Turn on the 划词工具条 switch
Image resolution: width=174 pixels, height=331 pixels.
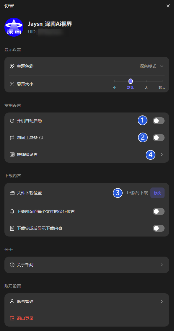[158, 138]
